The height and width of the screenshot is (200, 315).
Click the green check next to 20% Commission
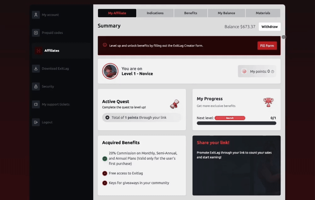(105, 159)
